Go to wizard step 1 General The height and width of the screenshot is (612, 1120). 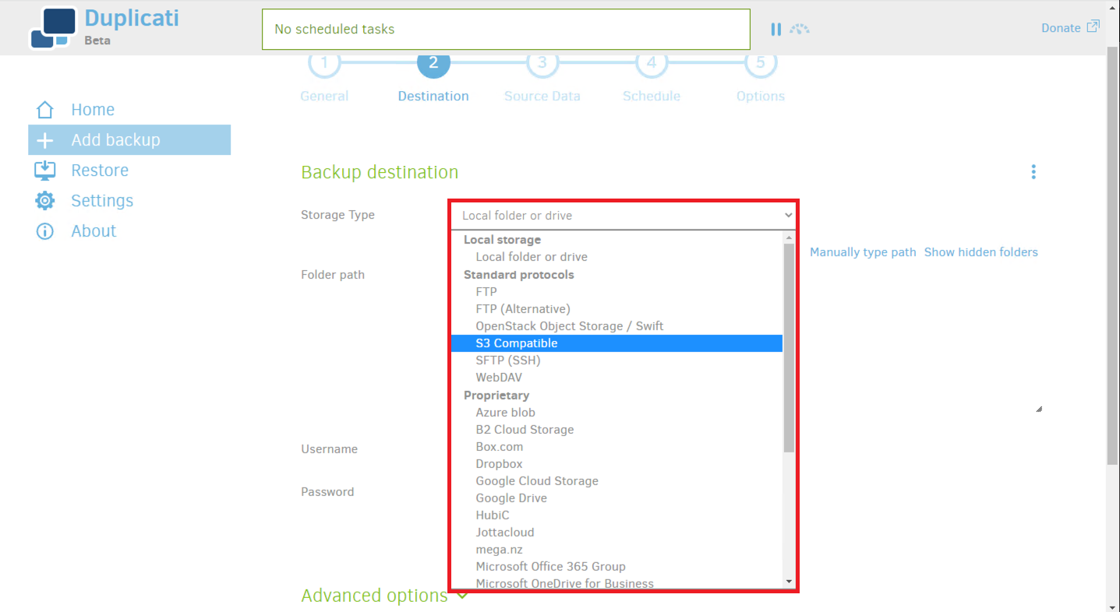(x=324, y=65)
